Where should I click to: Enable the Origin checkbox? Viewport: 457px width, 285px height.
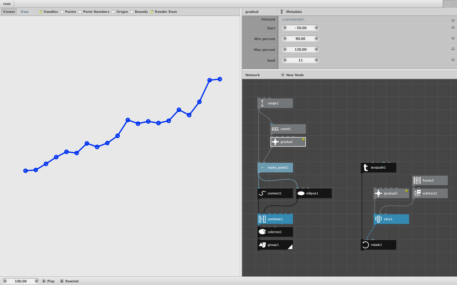(113, 12)
